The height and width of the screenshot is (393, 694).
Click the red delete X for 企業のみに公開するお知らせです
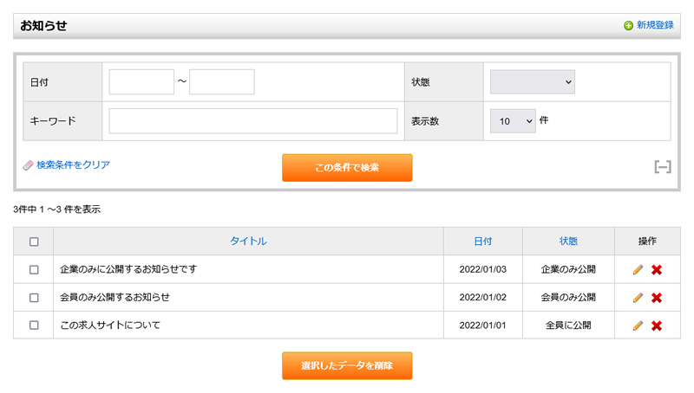657,270
